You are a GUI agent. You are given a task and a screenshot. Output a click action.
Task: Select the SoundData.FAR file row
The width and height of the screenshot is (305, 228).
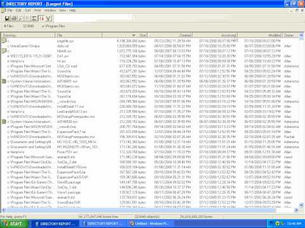tap(150, 203)
